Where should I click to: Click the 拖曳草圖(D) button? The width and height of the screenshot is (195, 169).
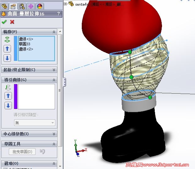(22, 152)
